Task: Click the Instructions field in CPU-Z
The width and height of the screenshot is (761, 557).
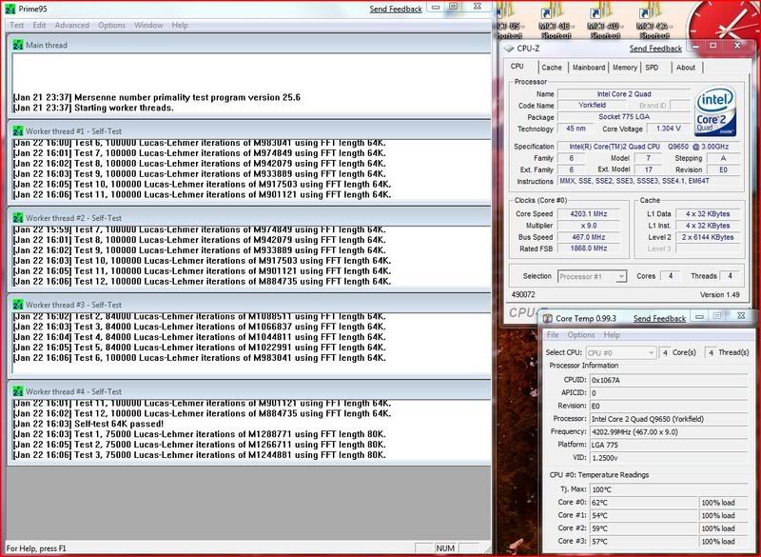Action: click(x=649, y=181)
